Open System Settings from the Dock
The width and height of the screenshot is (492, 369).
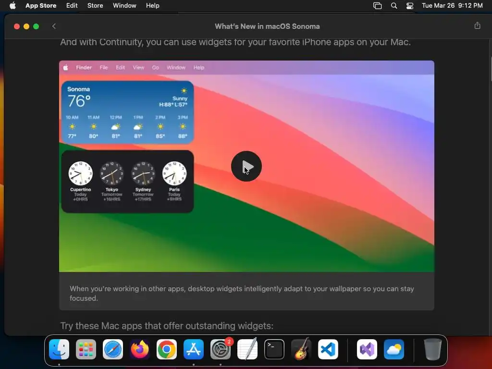221,349
